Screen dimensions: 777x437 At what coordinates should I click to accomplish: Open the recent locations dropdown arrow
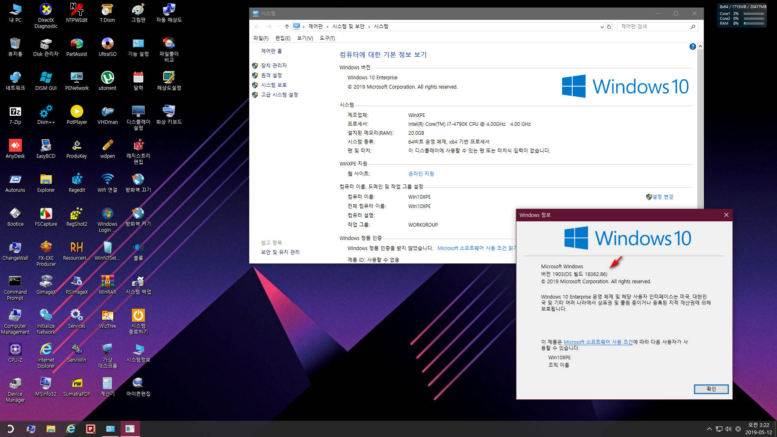(278, 27)
